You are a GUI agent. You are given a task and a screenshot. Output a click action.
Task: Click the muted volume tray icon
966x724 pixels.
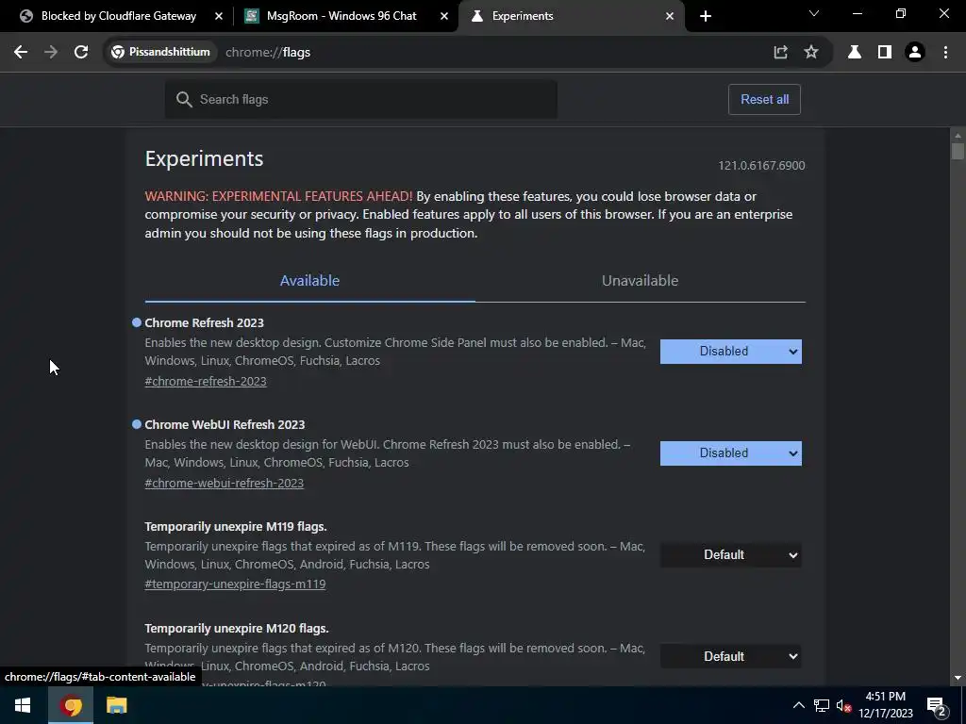843,705
